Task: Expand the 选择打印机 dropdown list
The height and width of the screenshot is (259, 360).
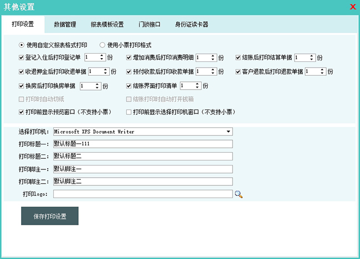Action: pos(228,132)
